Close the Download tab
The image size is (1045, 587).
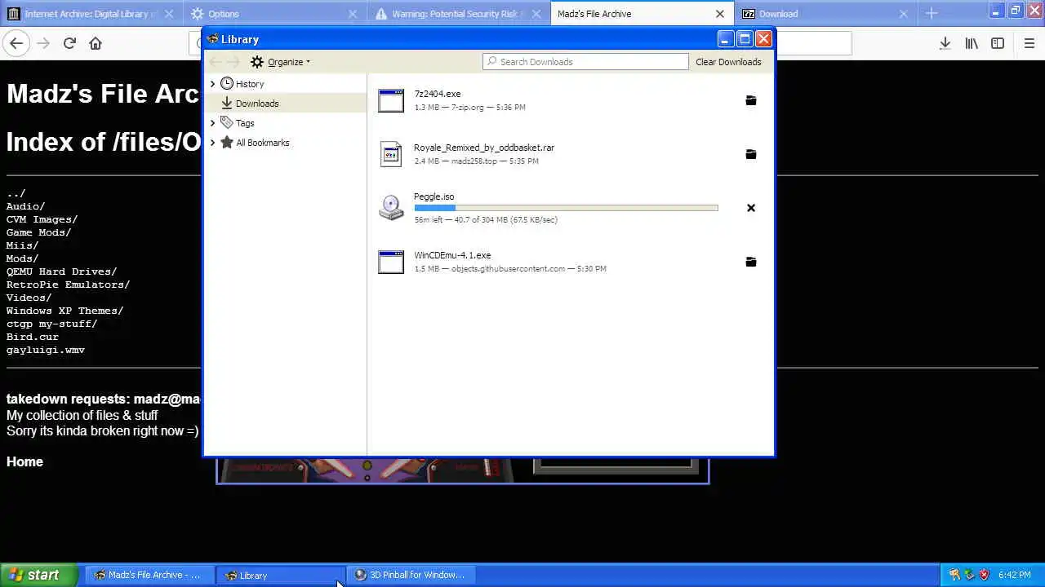pyautogui.click(x=903, y=14)
